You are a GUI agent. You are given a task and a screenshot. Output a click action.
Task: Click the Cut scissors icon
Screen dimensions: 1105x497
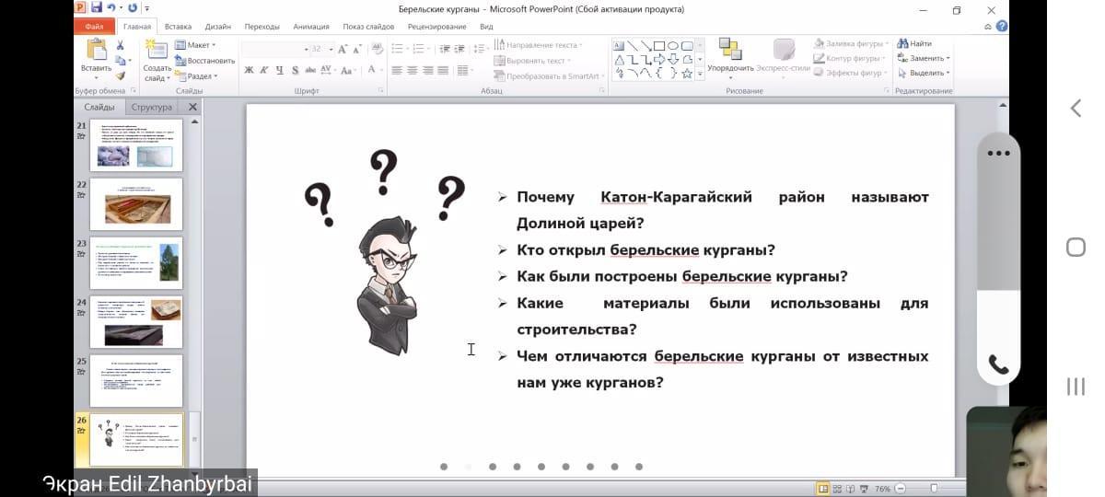coord(121,45)
